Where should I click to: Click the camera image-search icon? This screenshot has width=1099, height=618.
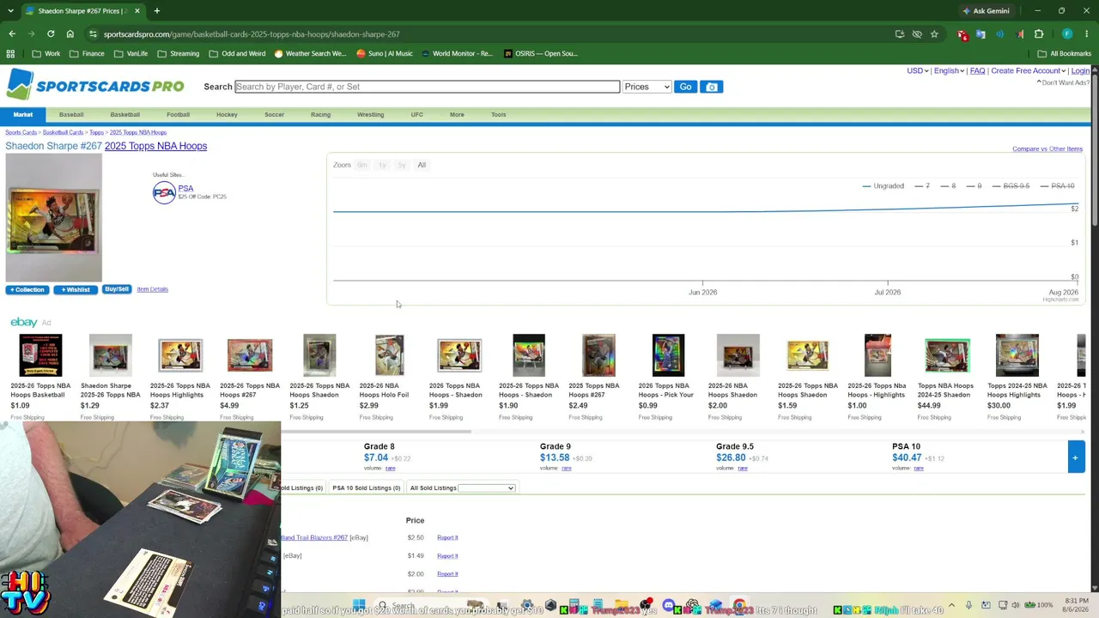(711, 87)
